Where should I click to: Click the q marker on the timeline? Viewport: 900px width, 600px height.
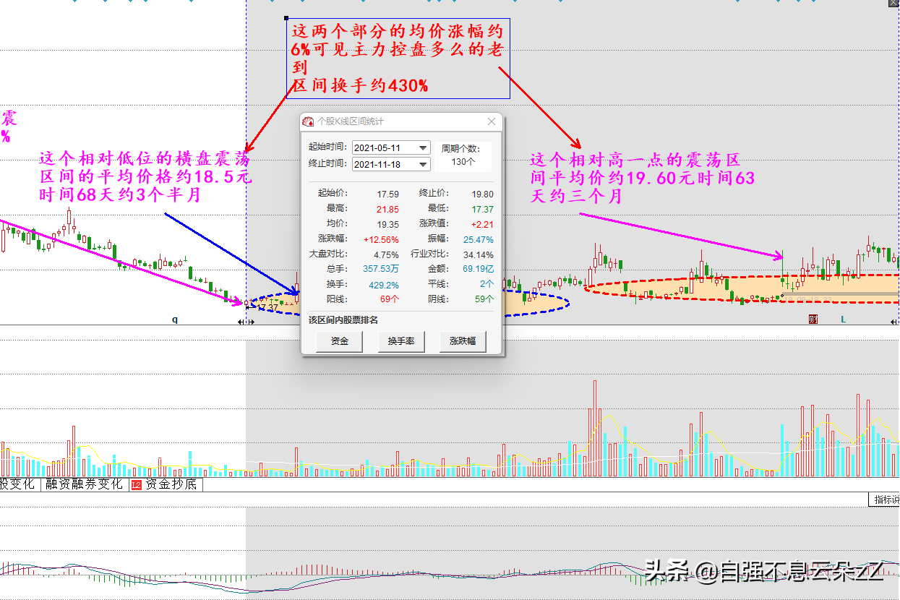[x=174, y=319]
